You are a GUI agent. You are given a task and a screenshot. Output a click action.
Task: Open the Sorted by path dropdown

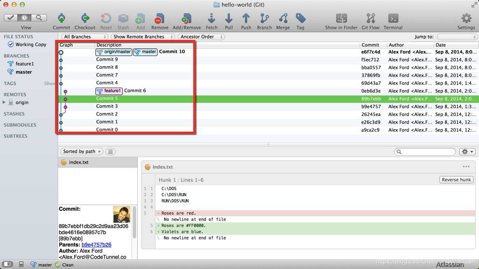pyautogui.click(x=81, y=151)
